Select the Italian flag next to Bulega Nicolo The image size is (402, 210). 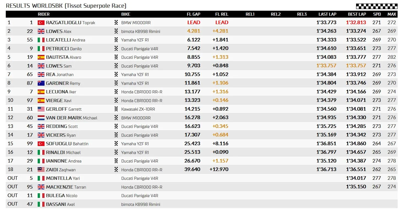(41, 195)
